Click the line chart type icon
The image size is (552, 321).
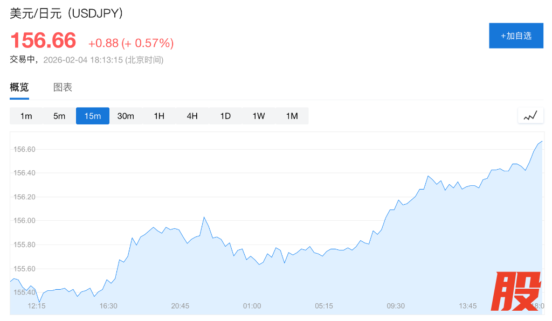(530, 116)
